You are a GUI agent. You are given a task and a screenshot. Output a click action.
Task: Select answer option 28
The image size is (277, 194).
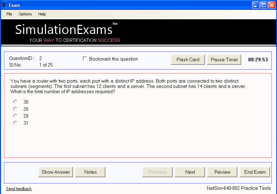[x=15, y=116]
